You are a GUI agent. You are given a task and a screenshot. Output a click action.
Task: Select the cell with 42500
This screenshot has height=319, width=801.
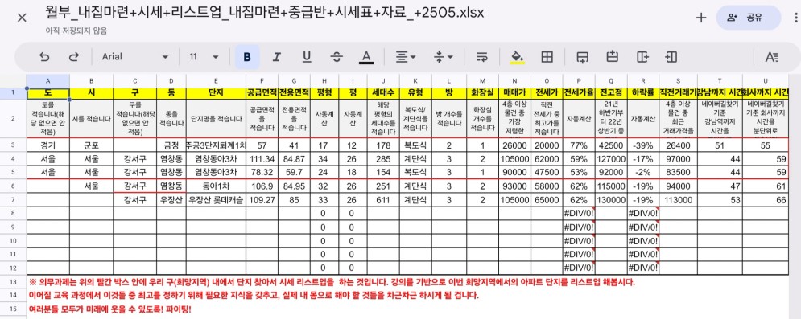point(611,145)
